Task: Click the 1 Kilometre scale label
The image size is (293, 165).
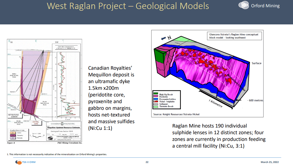Action: tap(216, 104)
